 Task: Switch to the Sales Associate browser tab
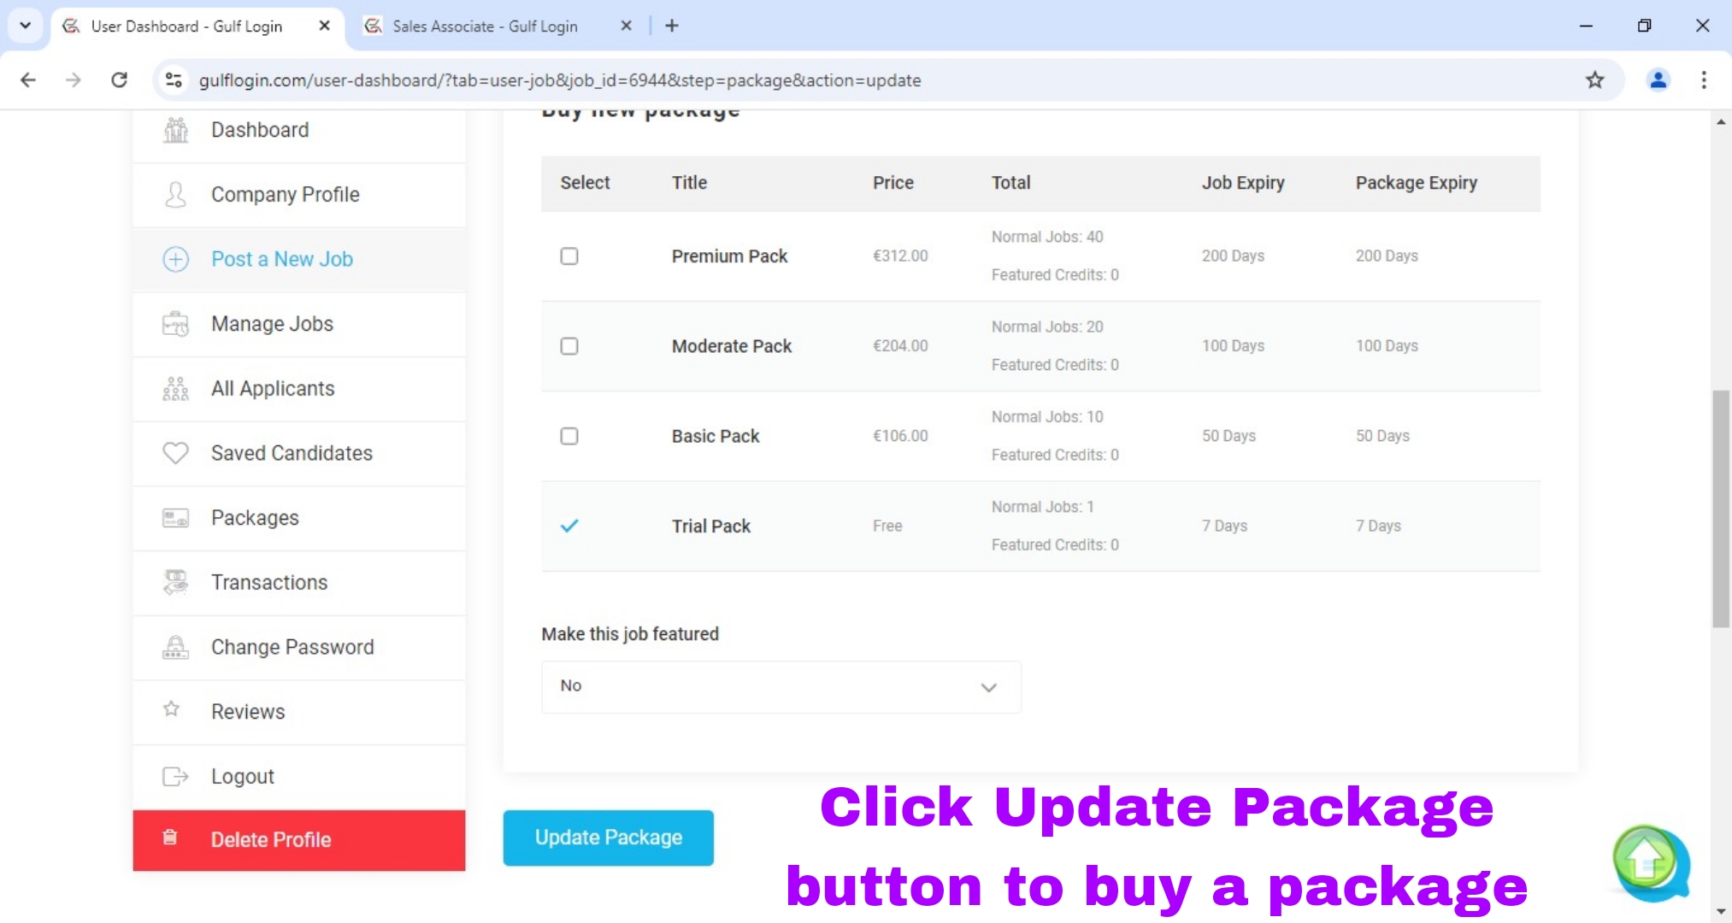(x=484, y=26)
